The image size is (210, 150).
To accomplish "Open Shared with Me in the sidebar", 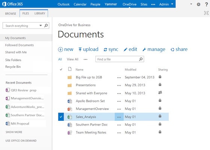I will [16, 52].
